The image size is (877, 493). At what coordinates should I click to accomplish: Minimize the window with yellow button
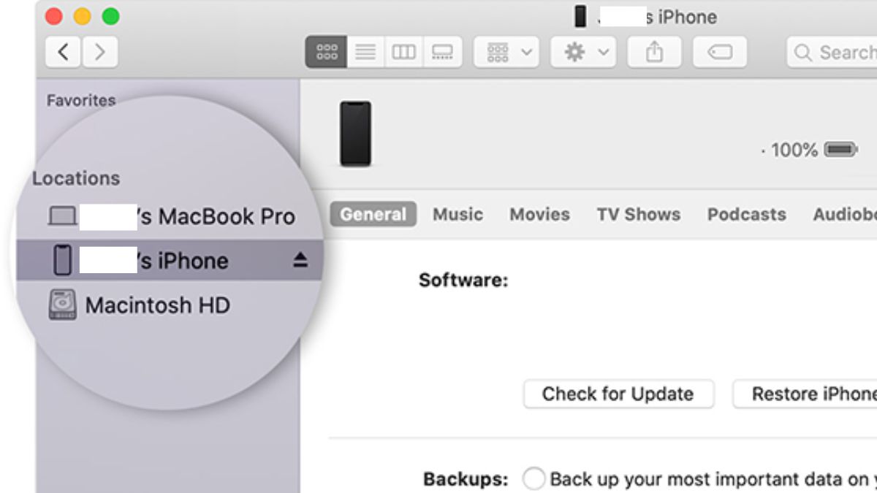[83, 15]
